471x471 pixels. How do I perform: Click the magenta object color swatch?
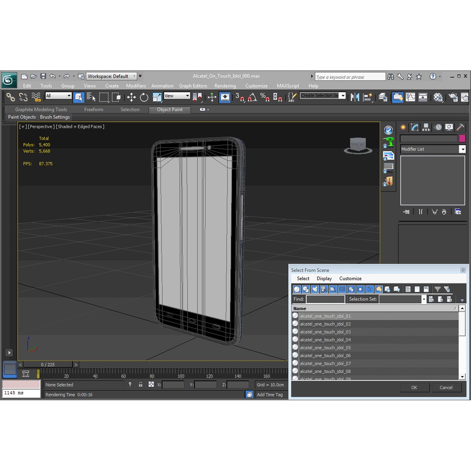(x=462, y=139)
